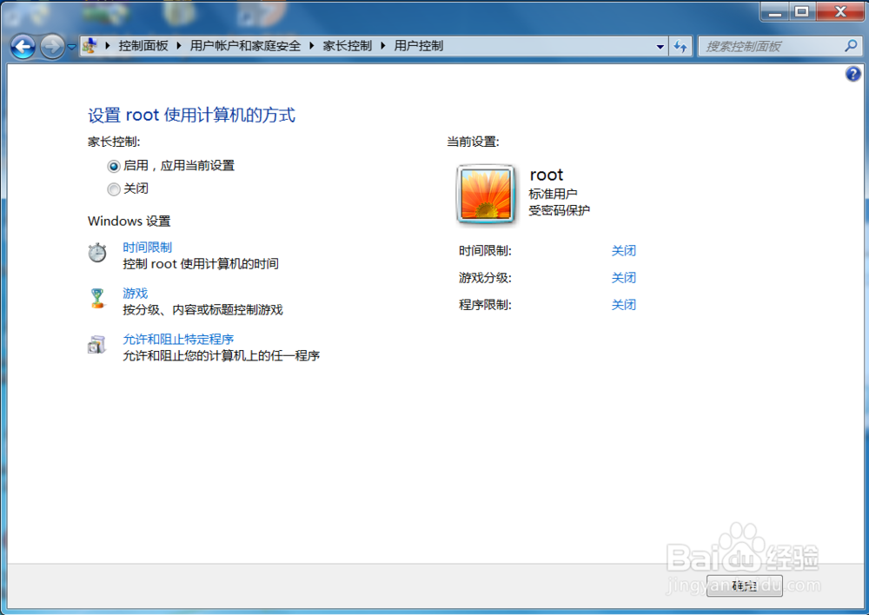The height and width of the screenshot is (615, 869).
Task: Maximize the control panel window
Action: [801, 11]
